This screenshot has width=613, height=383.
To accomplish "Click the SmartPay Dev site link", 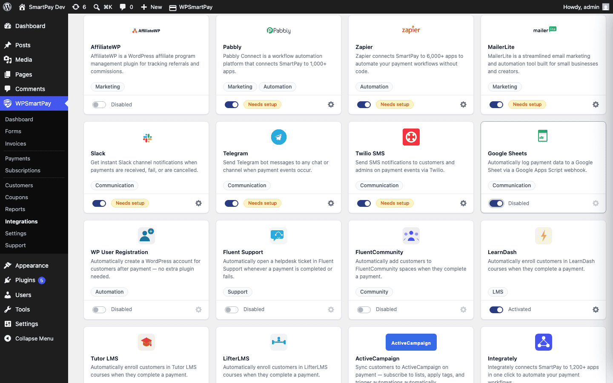I will [x=42, y=7].
